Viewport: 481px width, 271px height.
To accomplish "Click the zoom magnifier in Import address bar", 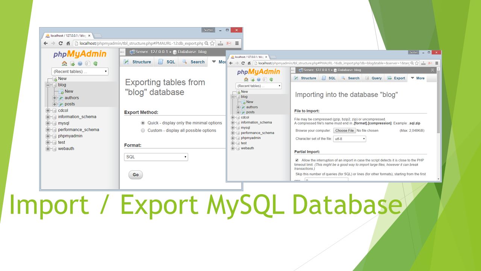I will click(412, 63).
